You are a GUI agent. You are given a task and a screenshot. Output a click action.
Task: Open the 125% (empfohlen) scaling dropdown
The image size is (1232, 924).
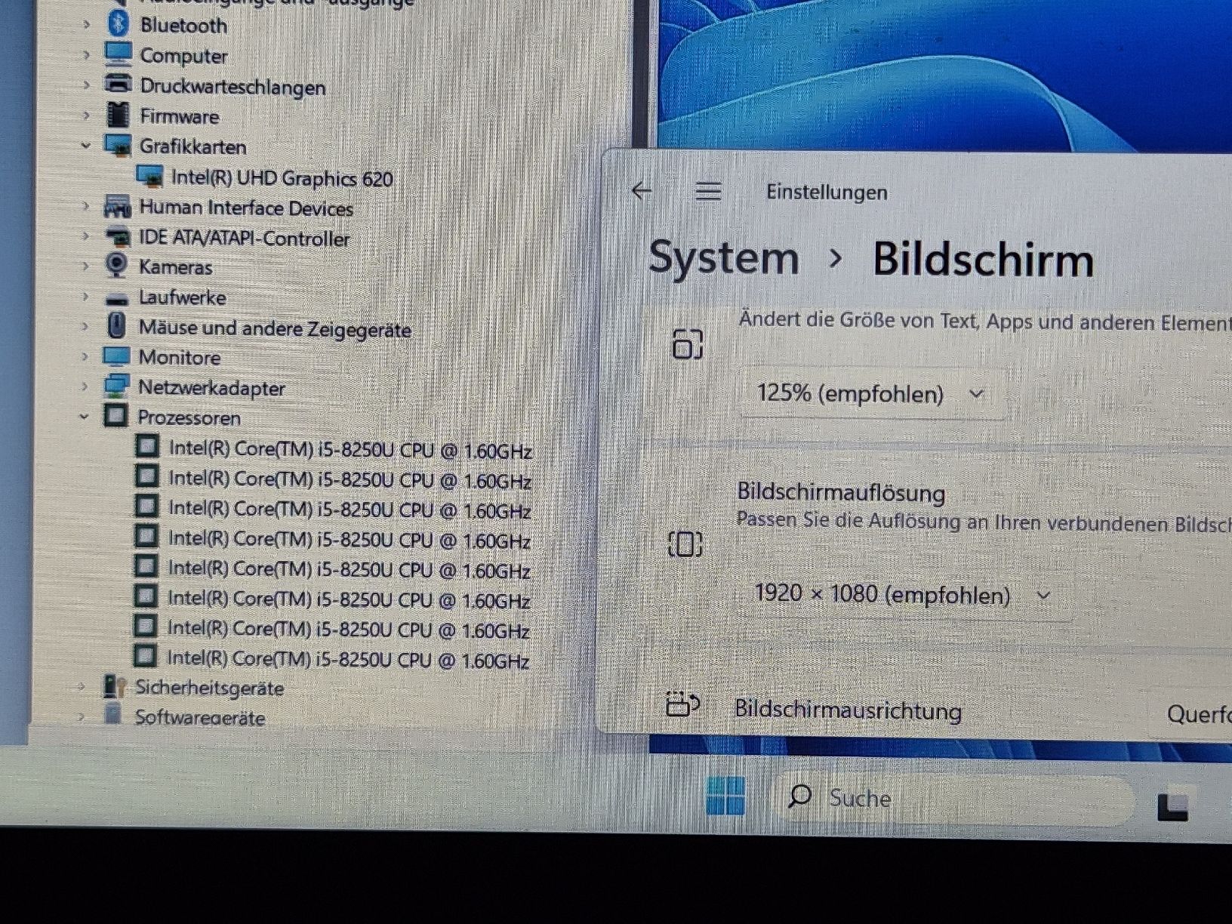tap(872, 393)
